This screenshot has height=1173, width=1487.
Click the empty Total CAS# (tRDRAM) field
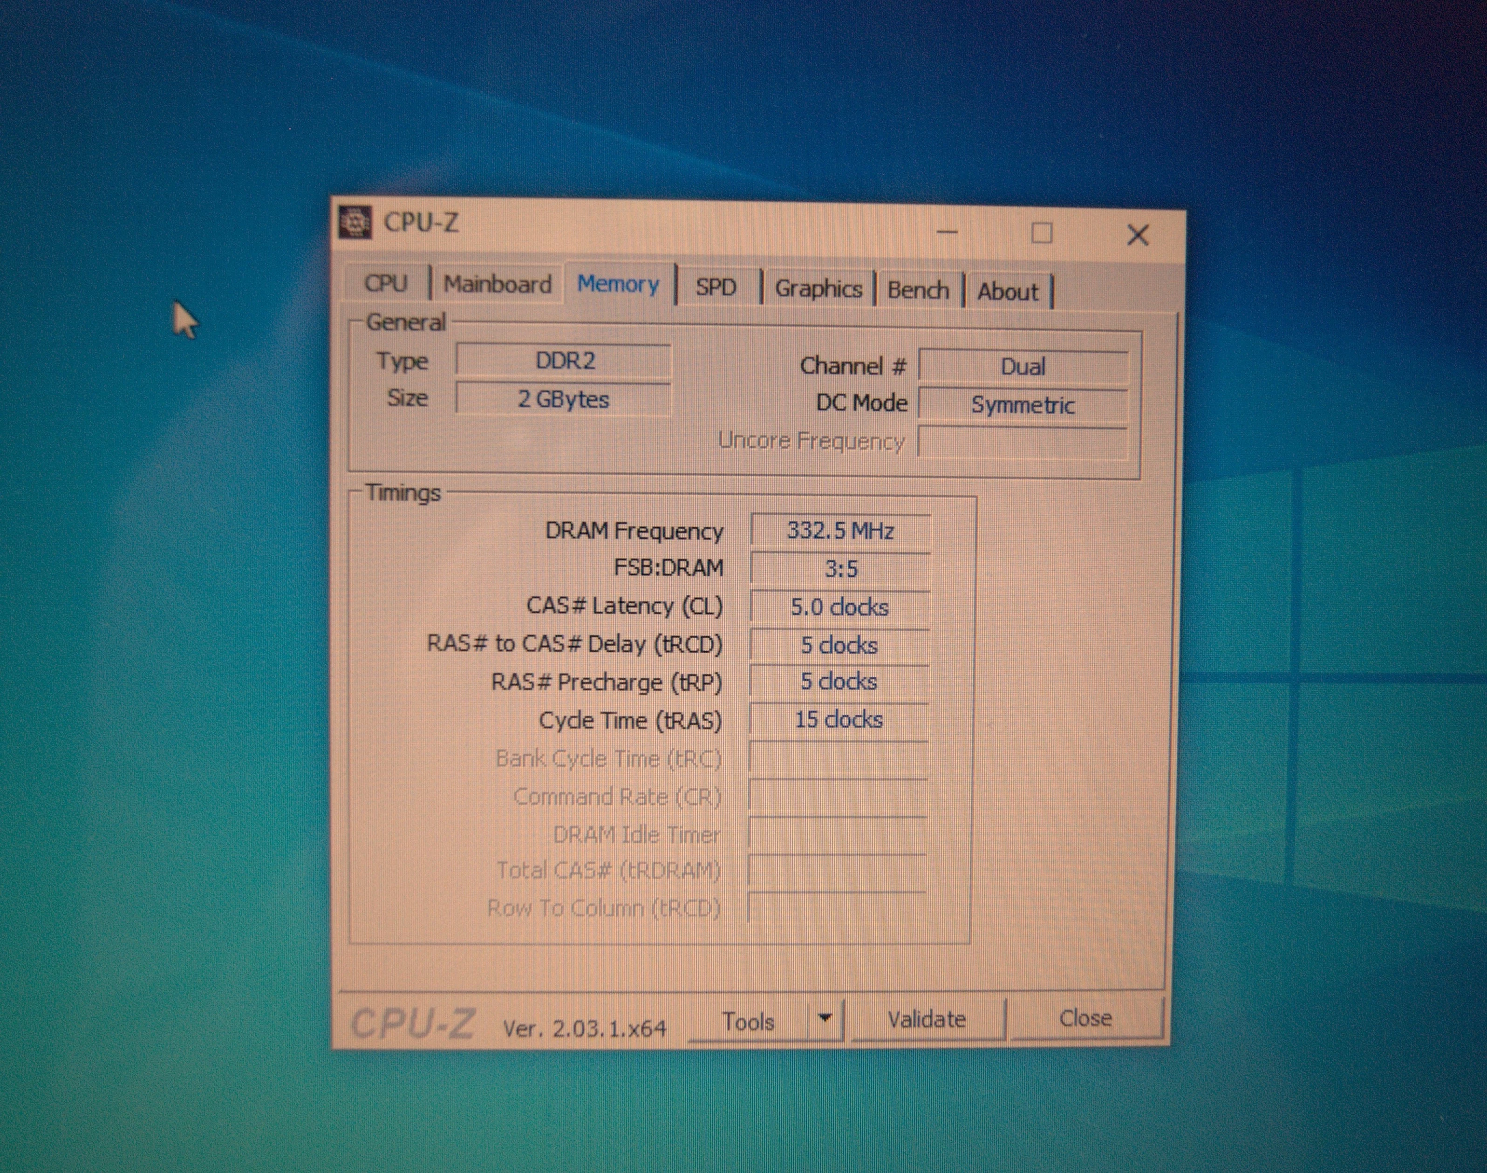(837, 871)
